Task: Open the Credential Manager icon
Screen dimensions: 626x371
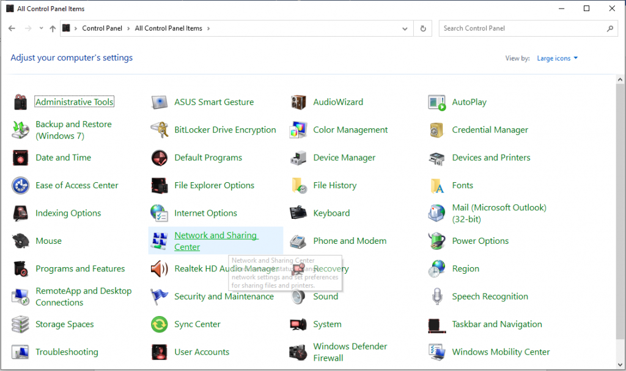Action: tap(437, 130)
